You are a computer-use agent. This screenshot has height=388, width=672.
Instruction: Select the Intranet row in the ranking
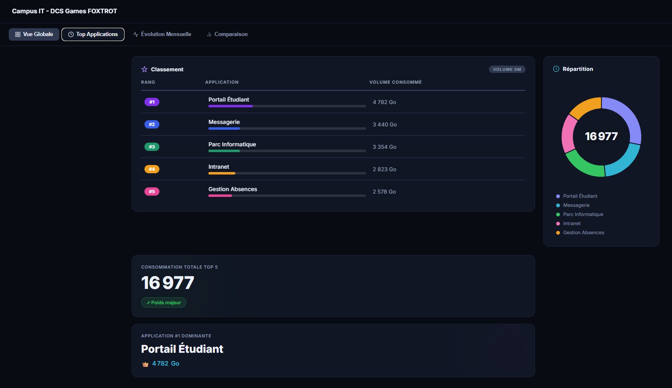333,169
